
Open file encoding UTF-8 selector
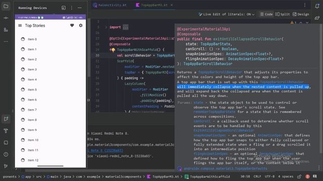[x=270, y=176]
